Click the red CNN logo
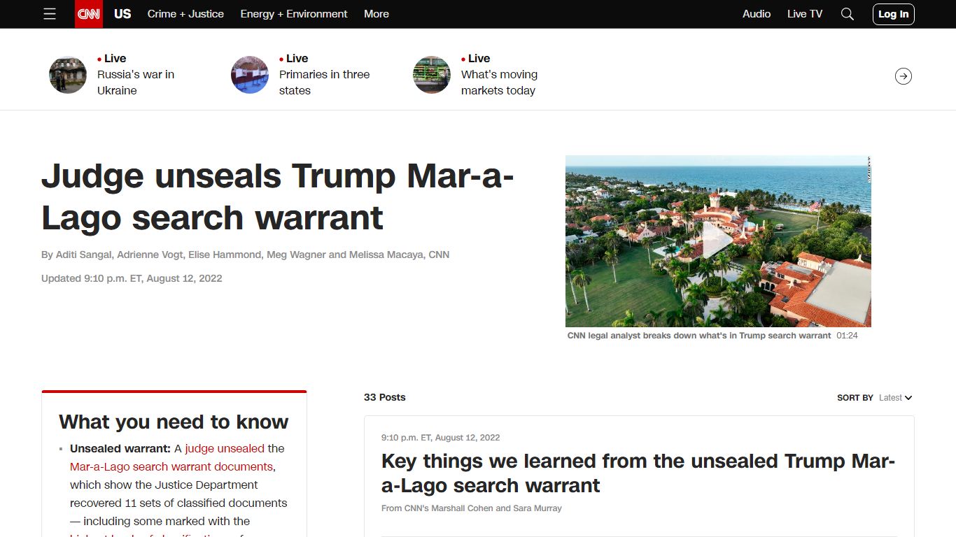956x537 pixels. click(89, 14)
